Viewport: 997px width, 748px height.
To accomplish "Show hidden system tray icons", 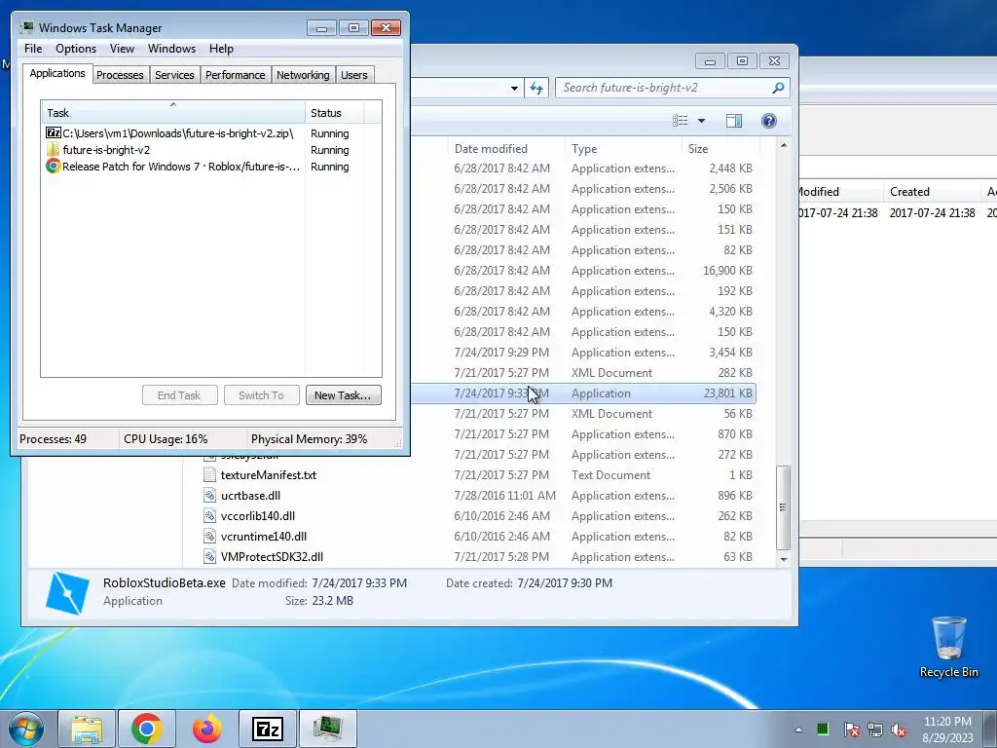I will [x=798, y=729].
